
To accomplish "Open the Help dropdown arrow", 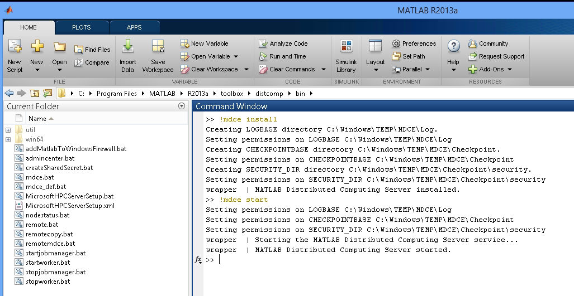I will click(x=454, y=70).
